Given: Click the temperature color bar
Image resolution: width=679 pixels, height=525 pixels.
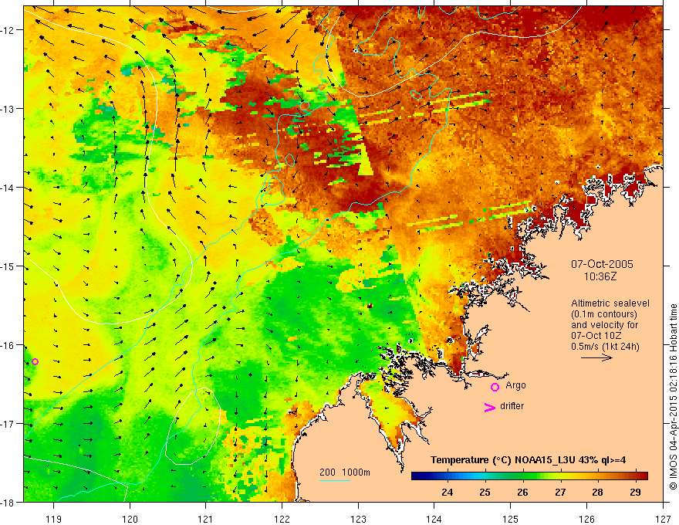Looking at the screenshot, I should (x=529, y=476).
